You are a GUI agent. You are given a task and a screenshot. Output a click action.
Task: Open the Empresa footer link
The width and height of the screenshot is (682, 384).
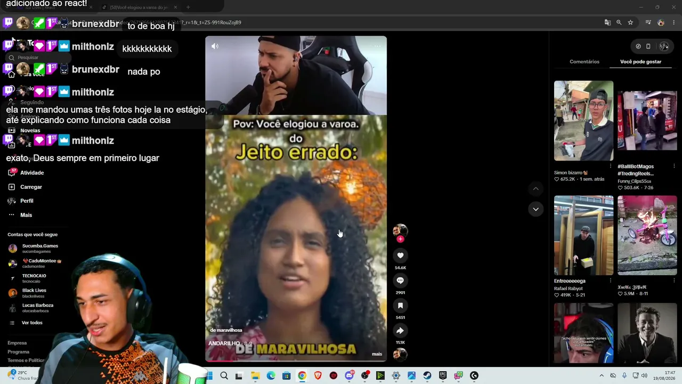[x=17, y=343]
